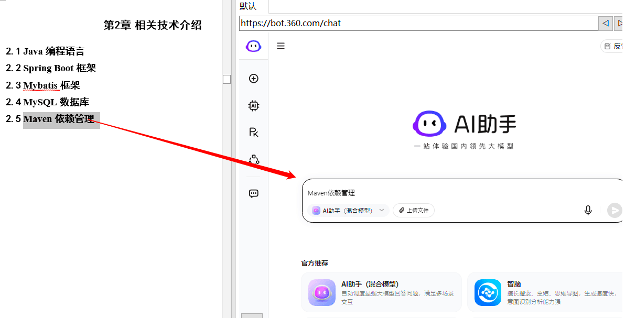Go forward with right arrow navigation button
Image resolution: width=625 pixels, height=318 pixels.
click(x=619, y=23)
